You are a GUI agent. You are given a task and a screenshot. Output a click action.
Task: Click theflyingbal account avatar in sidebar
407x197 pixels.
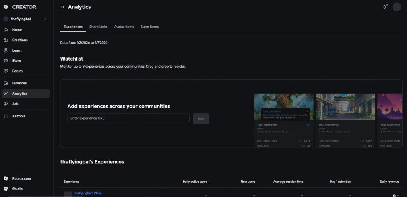(6, 19)
